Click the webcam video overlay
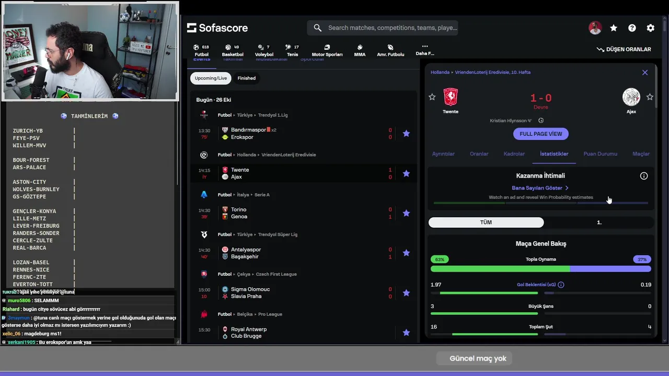Viewport: 669px width, 376px height. (90, 51)
